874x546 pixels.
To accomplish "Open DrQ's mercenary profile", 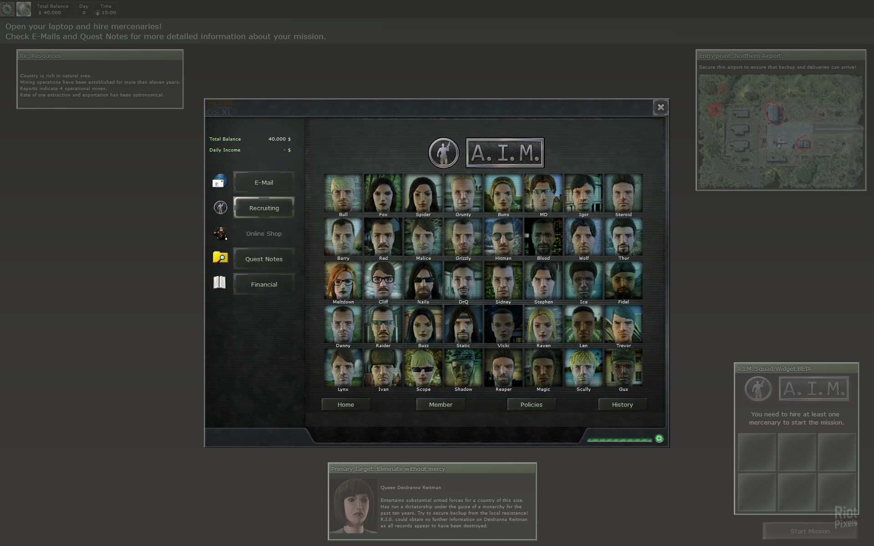I will [x=463, y=280].
